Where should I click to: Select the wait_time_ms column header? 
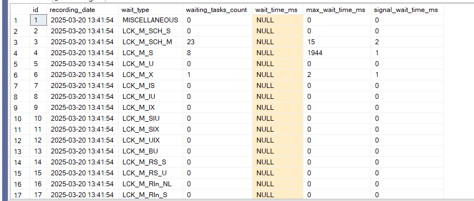click(x=278, y=10)
